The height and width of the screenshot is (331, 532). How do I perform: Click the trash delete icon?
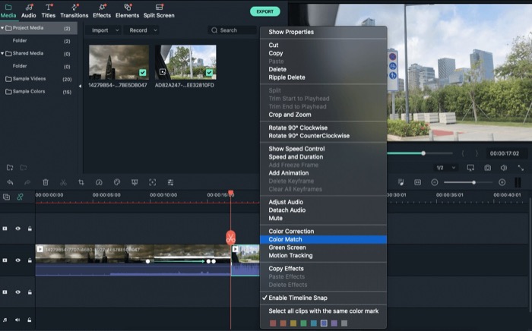[46, 182]
